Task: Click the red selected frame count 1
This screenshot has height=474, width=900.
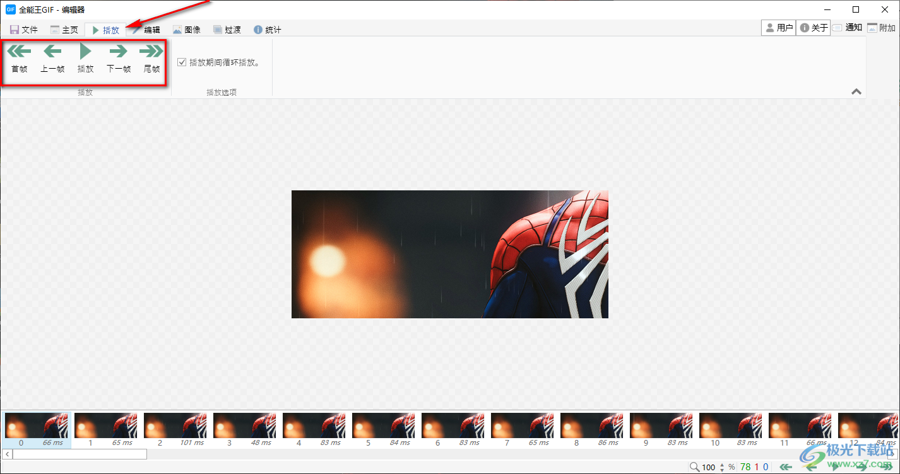Action: point(757,467)
